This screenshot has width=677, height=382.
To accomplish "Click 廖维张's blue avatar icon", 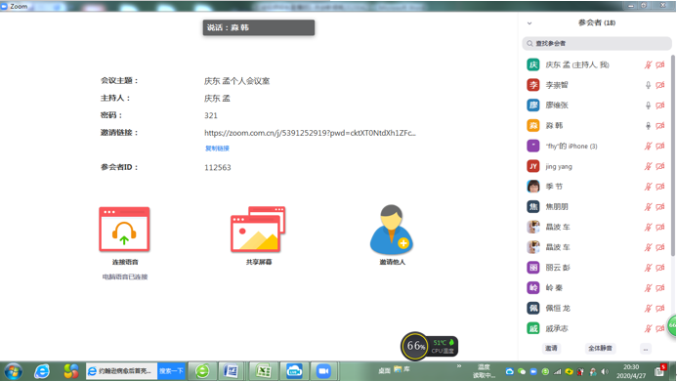I will pos(533,106).
